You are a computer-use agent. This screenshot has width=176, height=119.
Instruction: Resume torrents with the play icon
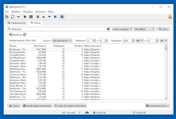[25, 17]
